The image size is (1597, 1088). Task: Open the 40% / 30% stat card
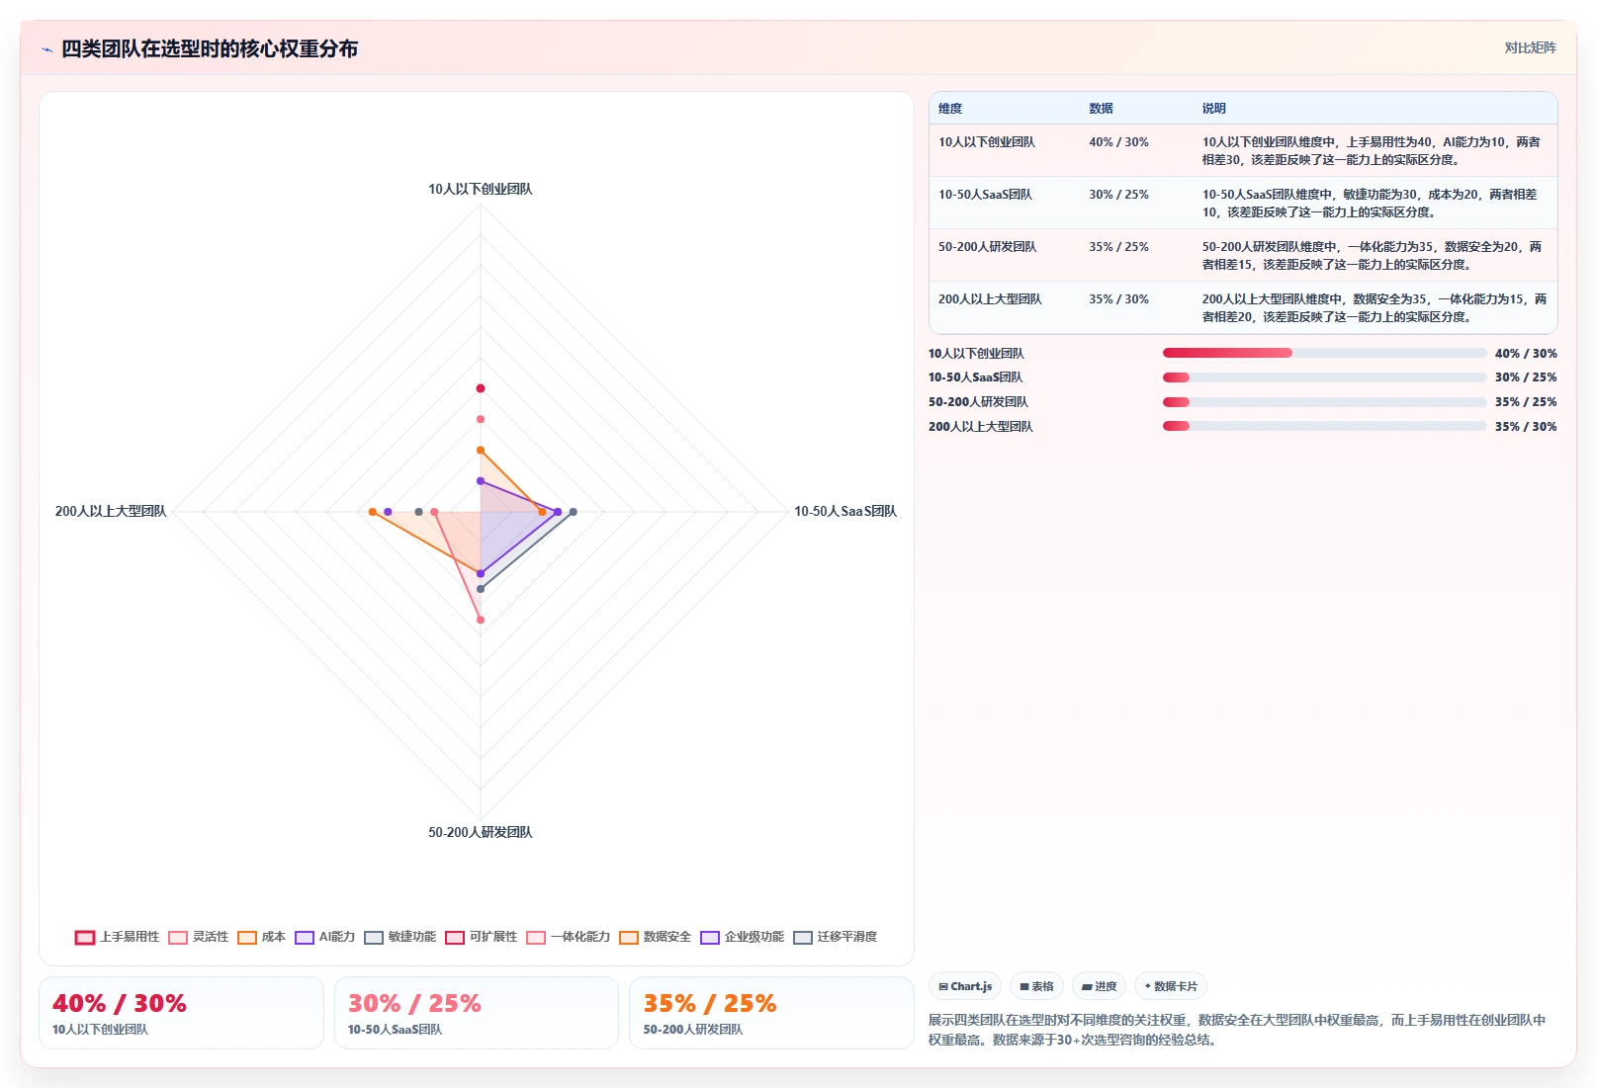pos(181,1013)
